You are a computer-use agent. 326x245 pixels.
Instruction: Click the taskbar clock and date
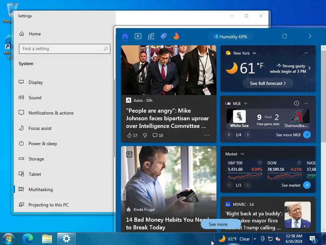pyautogui.click(x=294, y=239)
